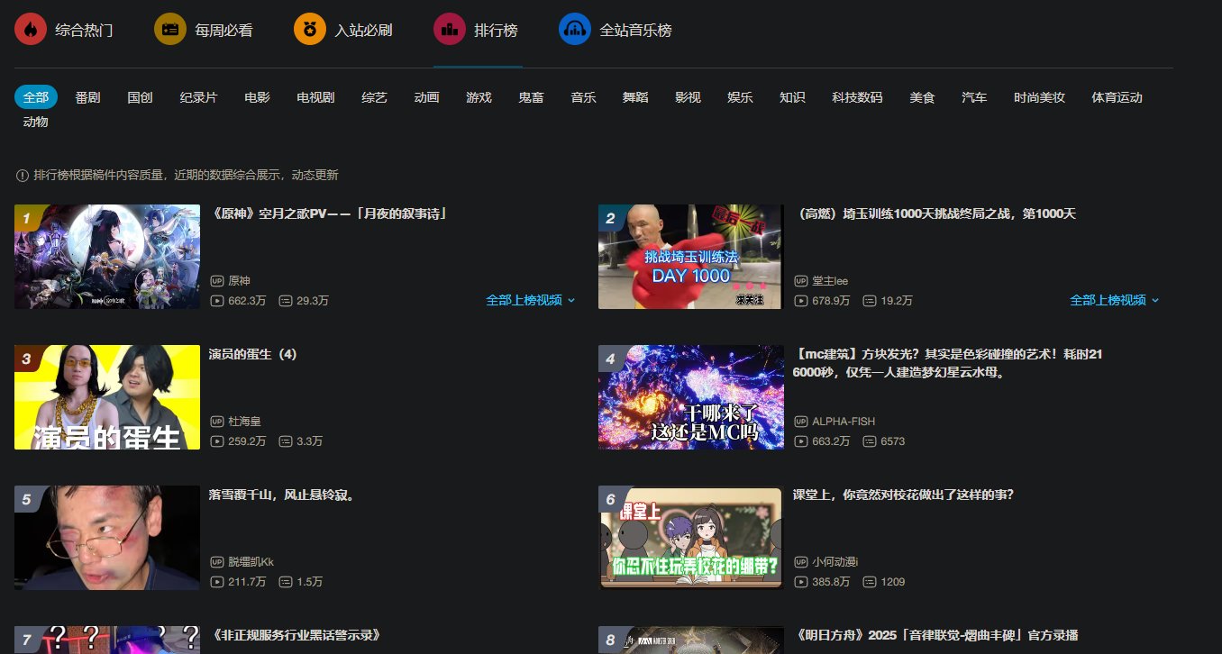Open the 全站音乐榜 tab
The image size is (1222, 654).
(x=616, y=30)
